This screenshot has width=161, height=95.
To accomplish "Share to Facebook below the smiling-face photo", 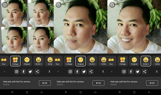I will pos(131,71).
